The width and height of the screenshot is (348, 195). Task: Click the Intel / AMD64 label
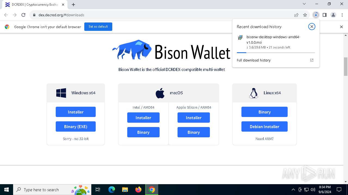tap(143, 107)
